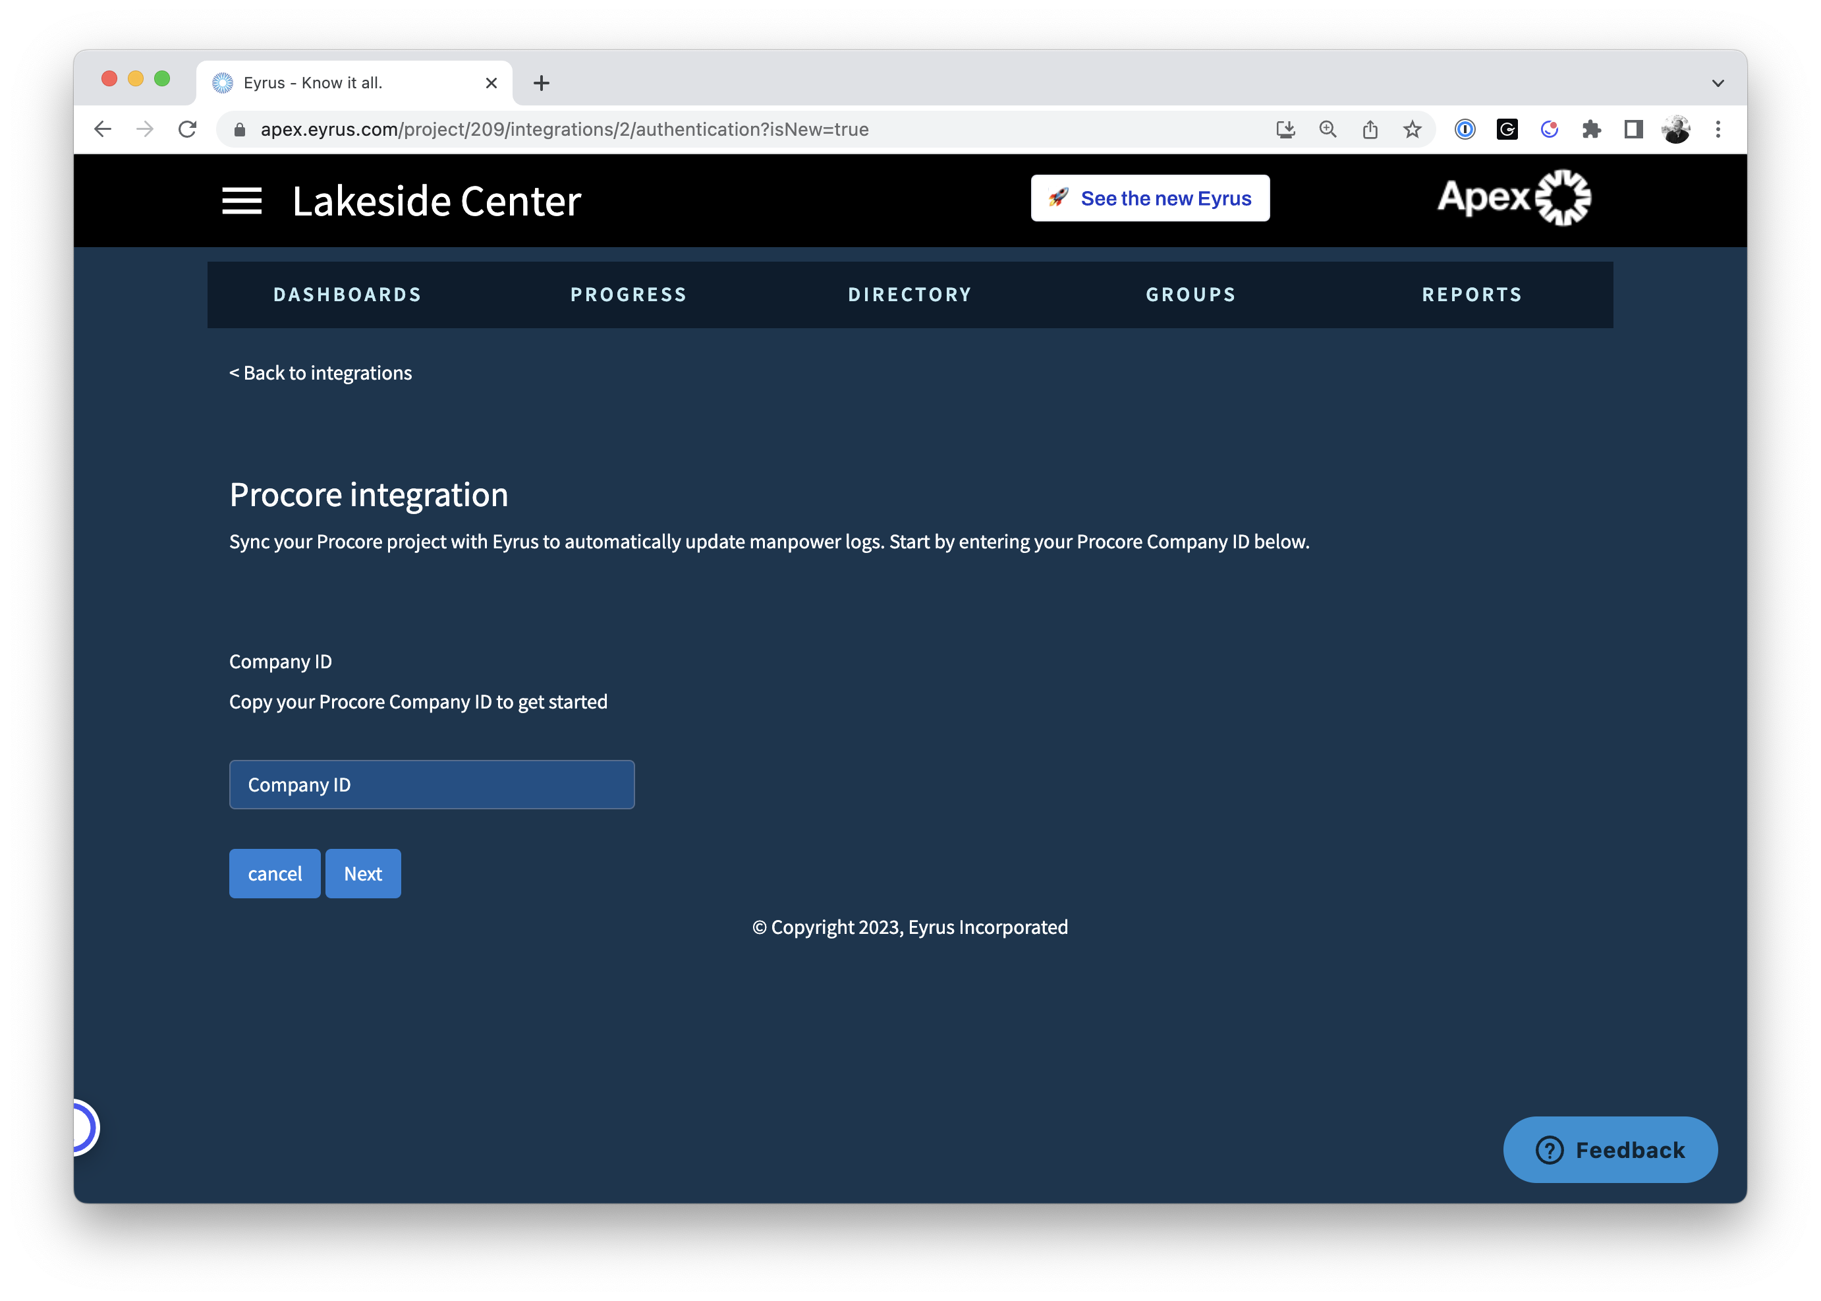Viewport: 1821px width, 1301px height.
Task: Click the macOS green fullscreen button
Action: click(162, 78)
